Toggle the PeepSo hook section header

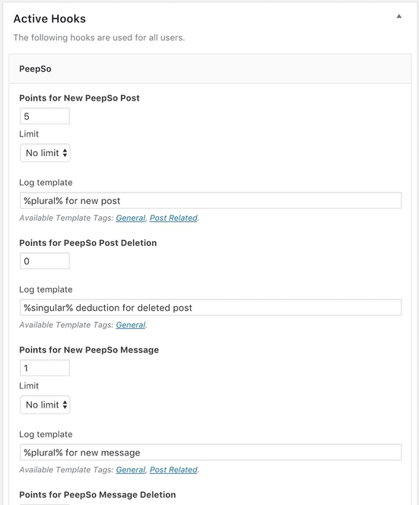(210, 69)
